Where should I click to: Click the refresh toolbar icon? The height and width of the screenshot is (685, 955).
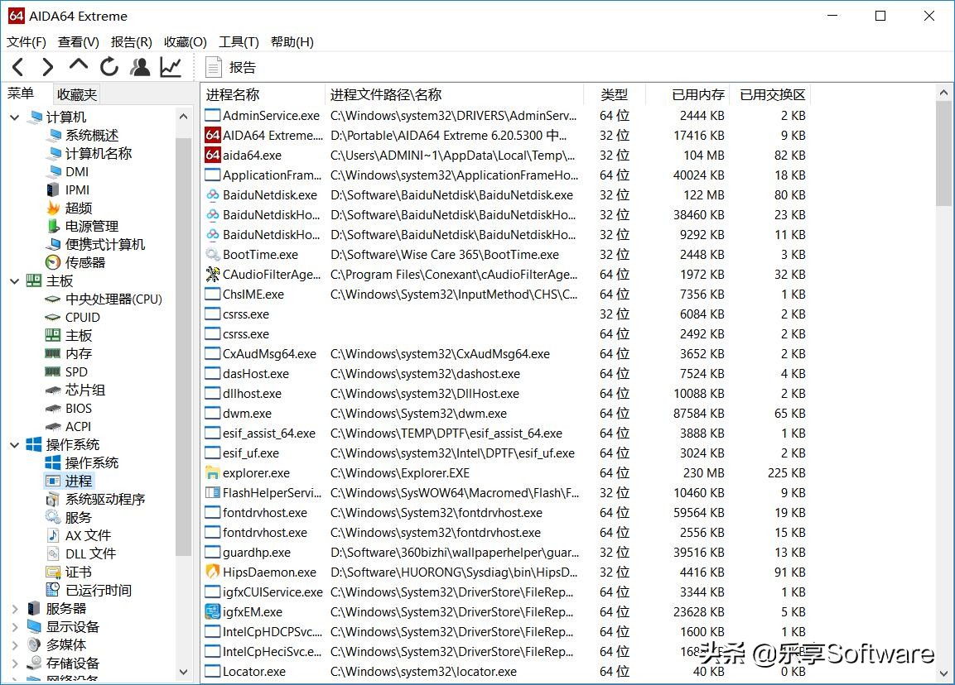pyautogui.click(x=109, y=67)
